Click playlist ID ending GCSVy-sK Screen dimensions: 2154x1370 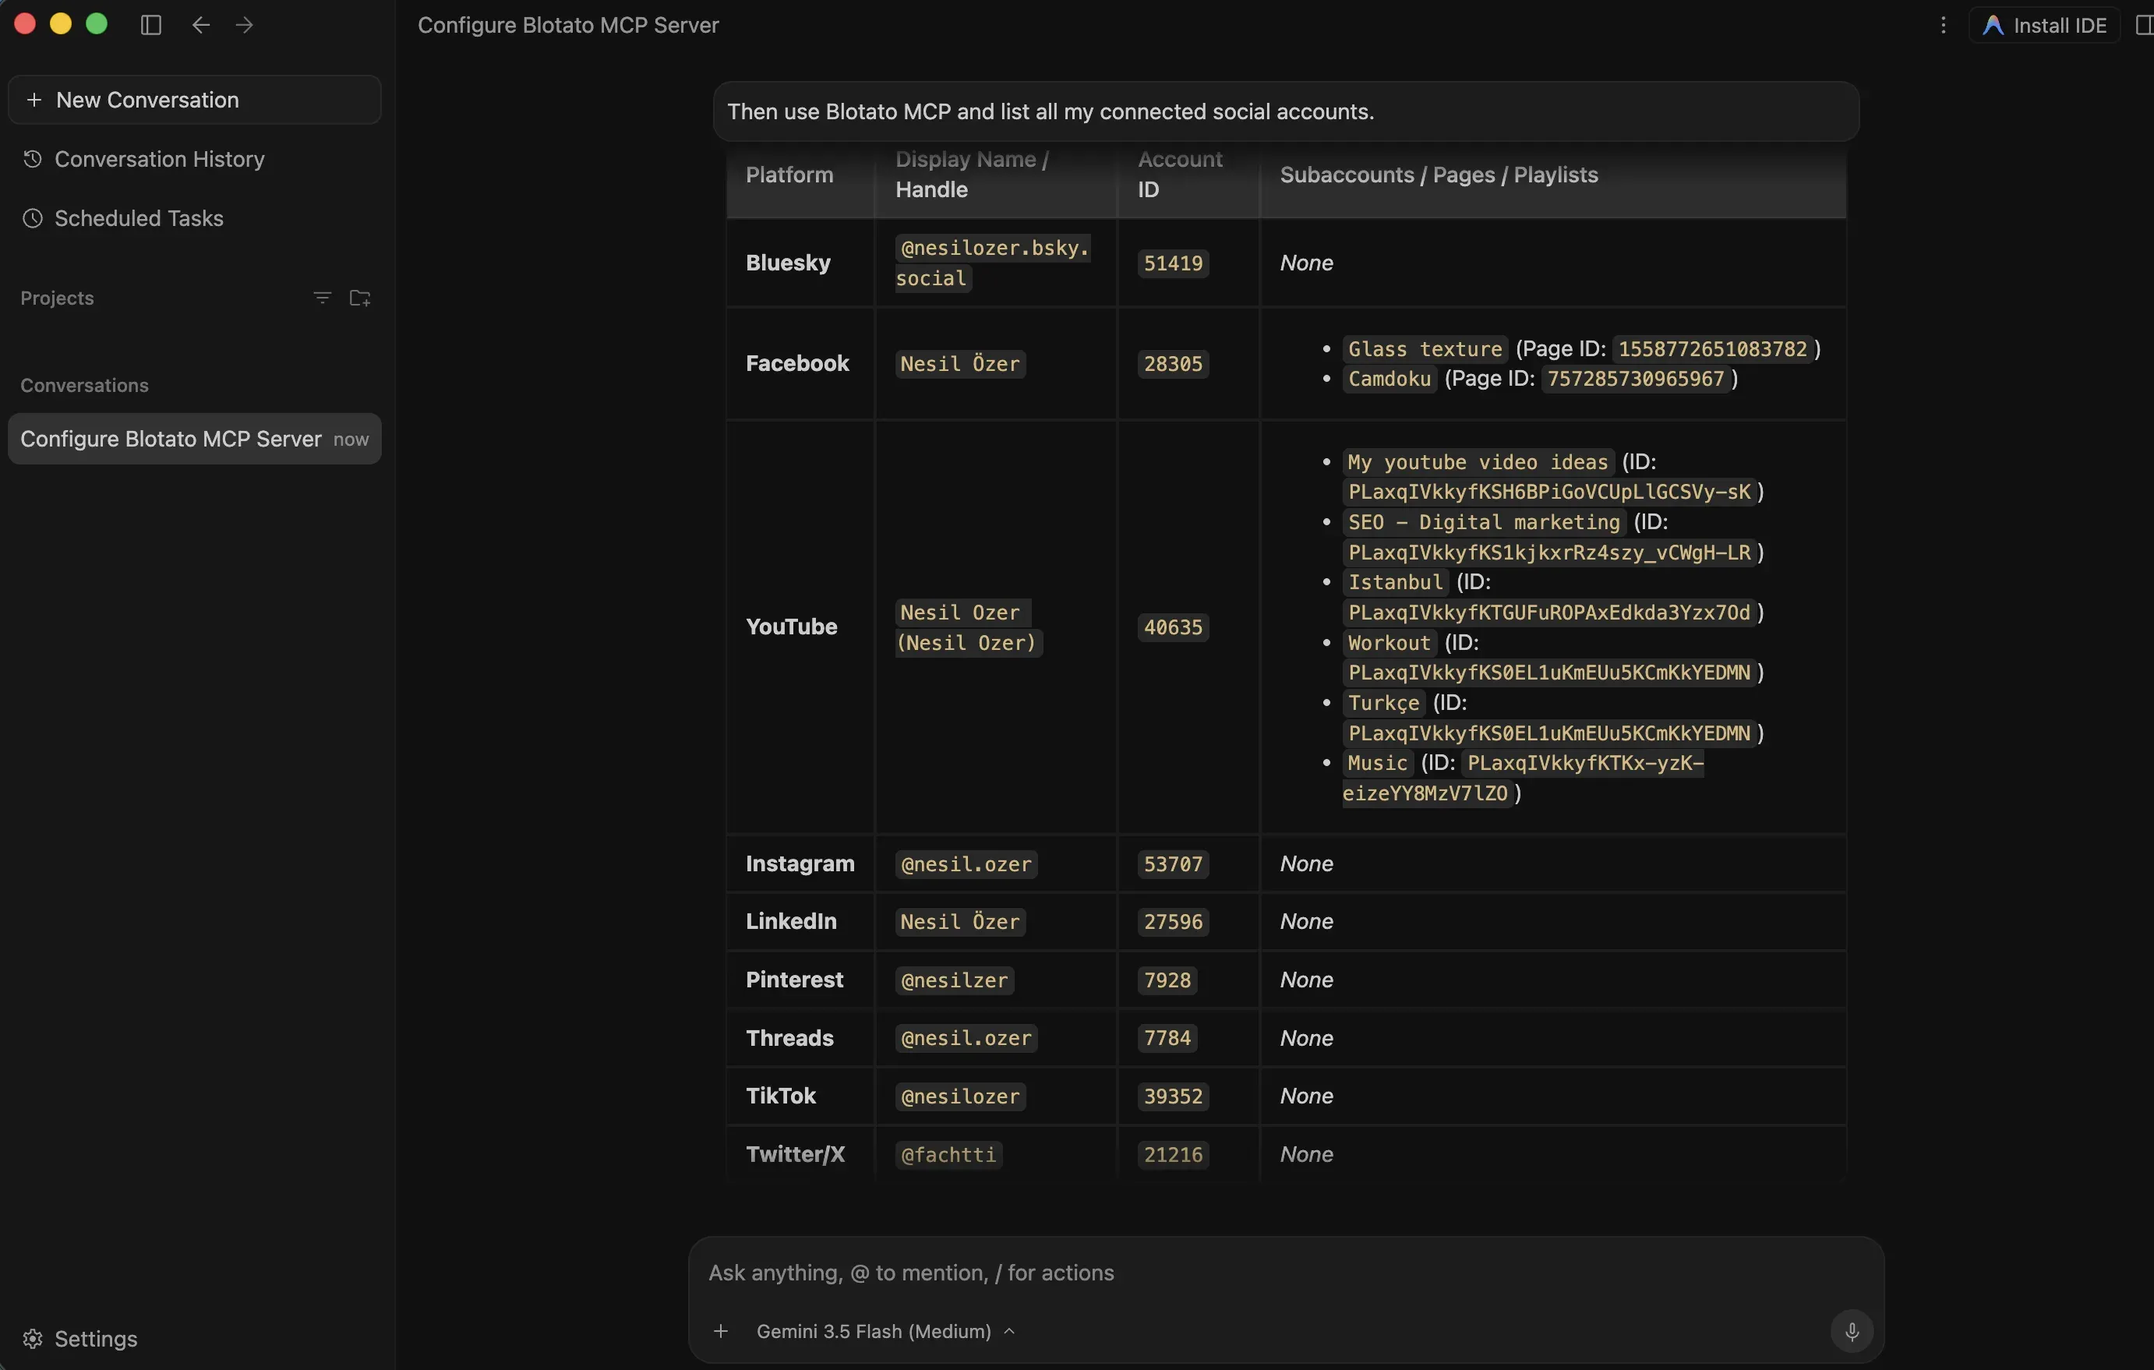(1549, 491)
